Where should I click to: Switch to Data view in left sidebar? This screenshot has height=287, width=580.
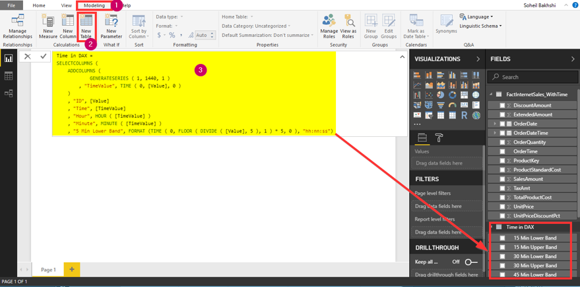(9, 76)
